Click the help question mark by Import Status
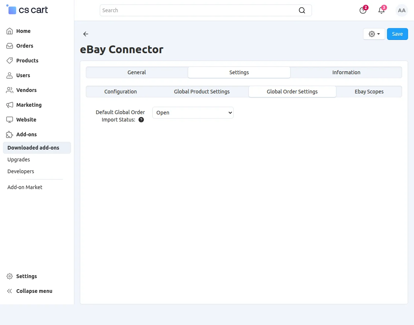This screenshot has width=414, height=325. tap(141, 120)
